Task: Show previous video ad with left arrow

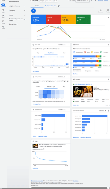Action: tap(105, 105)
